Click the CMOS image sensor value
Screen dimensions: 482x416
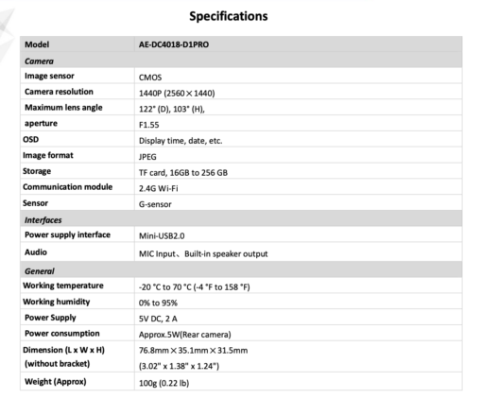tap(150, 78)
